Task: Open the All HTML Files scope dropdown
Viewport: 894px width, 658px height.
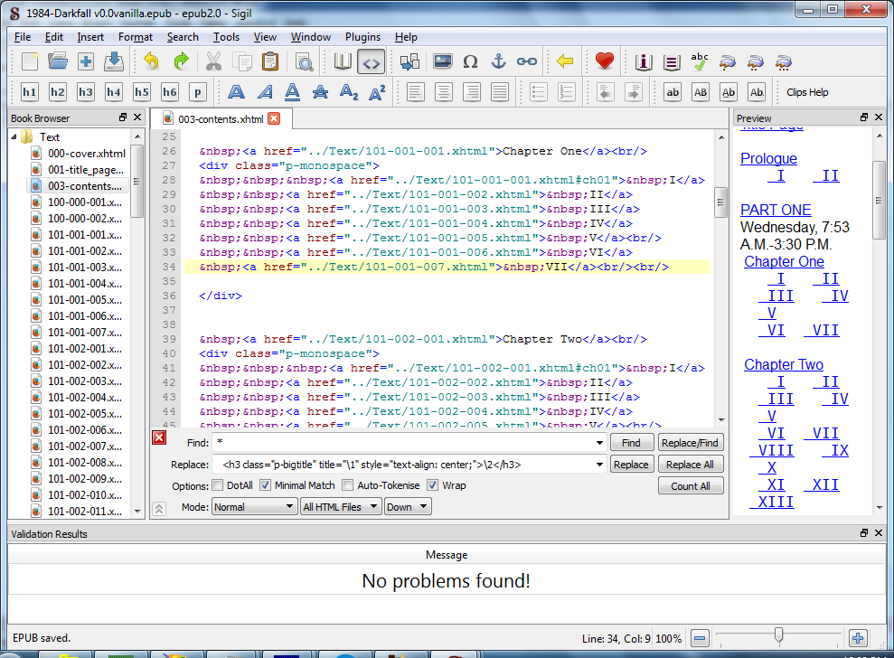Action: click(x=340, y=507)
